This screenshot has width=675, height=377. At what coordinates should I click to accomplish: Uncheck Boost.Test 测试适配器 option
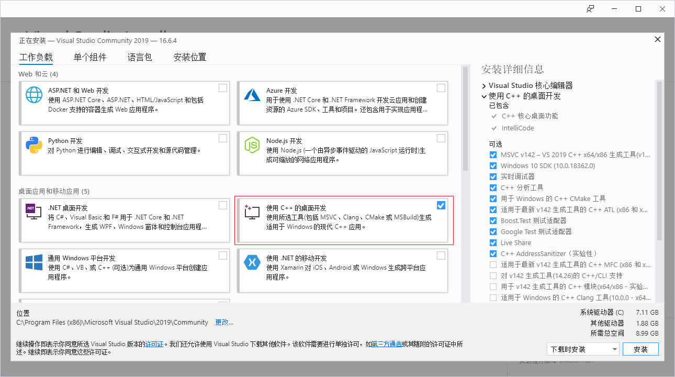pyautogui.click(x=493, y=221)
